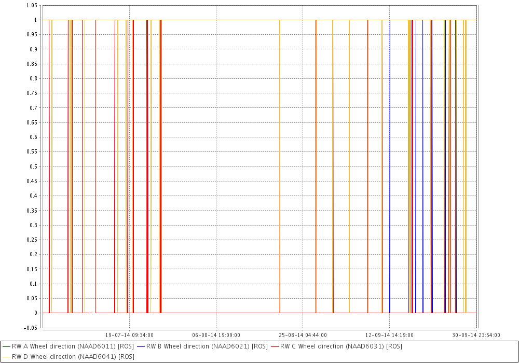Click the y-axis value 0.95
The width and height of the screenshot is (519, 363).
point(32,35)
